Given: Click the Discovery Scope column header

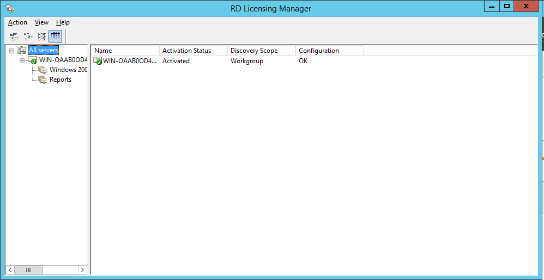Looking at the screenshot, I should (261, 51).
